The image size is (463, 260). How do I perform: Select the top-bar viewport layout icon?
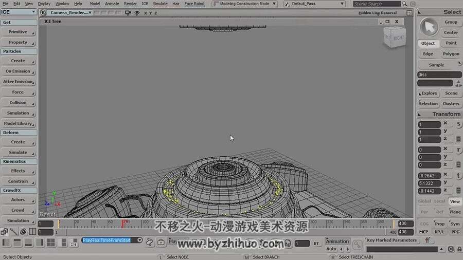click(x=17, y=243)
